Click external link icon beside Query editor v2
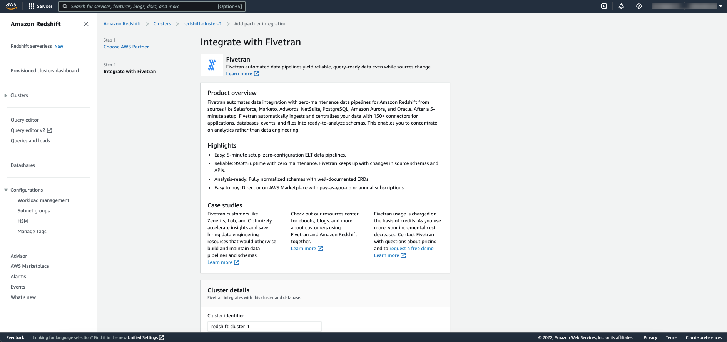The height and width of the screenshot is (342, 727). coord(50,130)
